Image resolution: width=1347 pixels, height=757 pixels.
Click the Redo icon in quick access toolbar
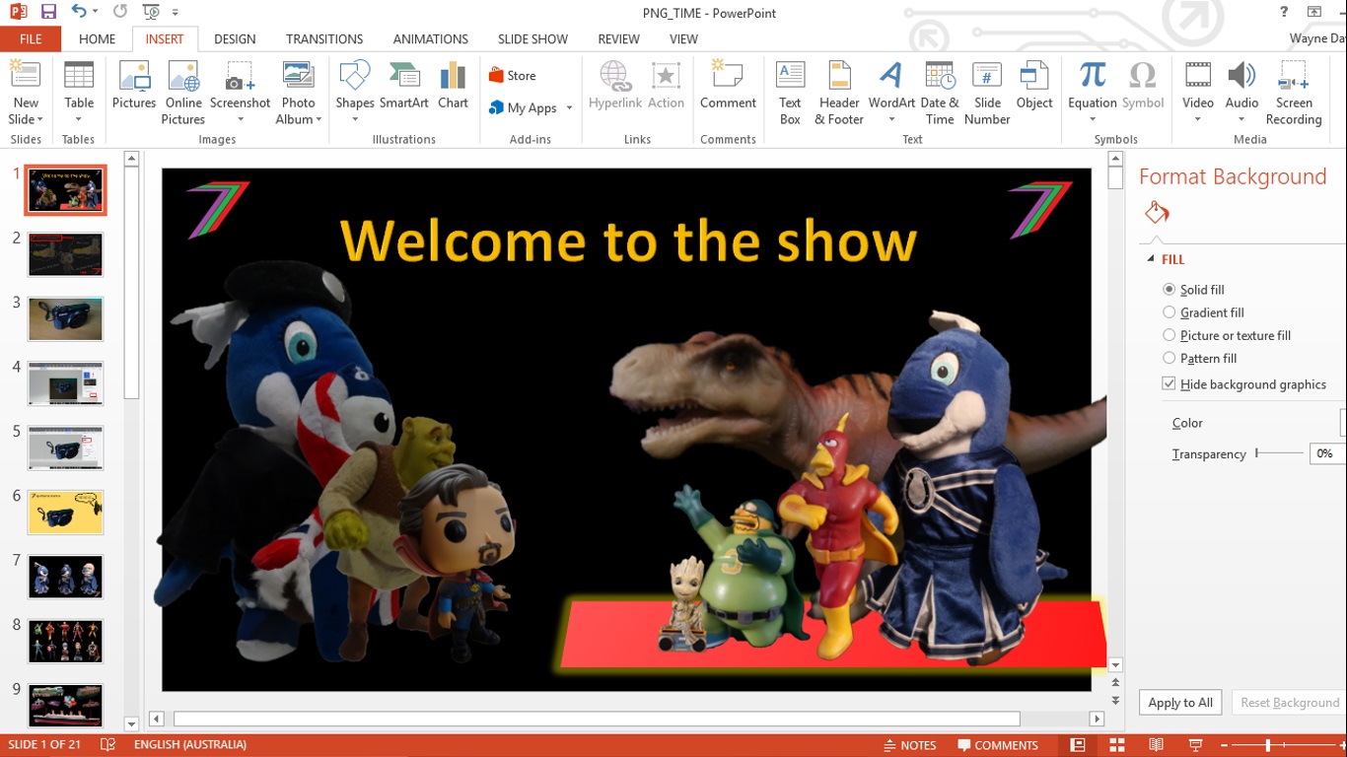(119, 13)
